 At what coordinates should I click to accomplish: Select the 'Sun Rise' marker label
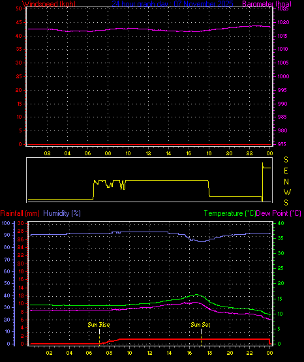click(x=99, y=325)
